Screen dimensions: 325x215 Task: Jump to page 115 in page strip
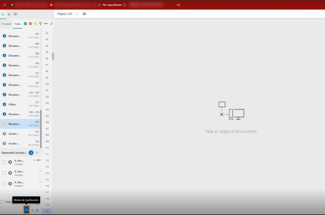click(47, 180)
